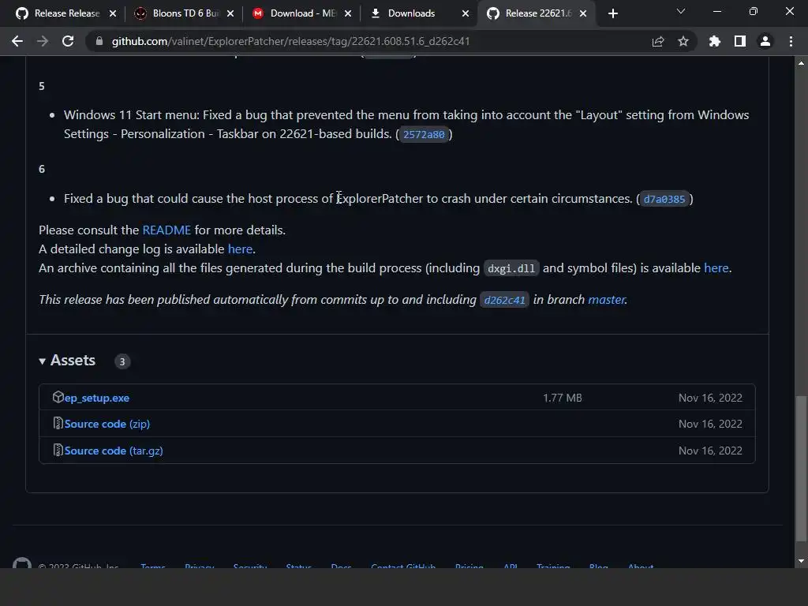Screen dimensions: 808x606
Task: Reload the GitHub release page
Action: [68, 41]
